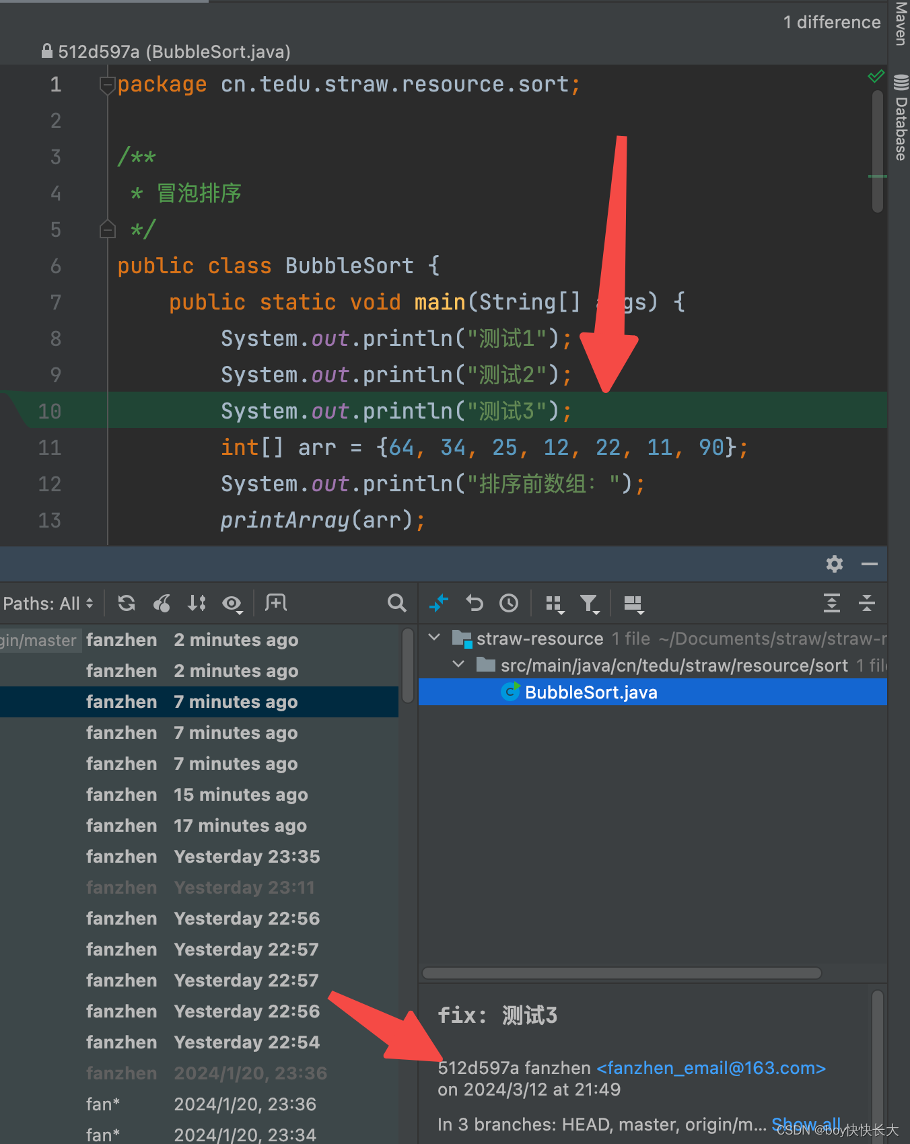Click the green inspection checkmark
910x1144 pixels.
[876, 76]
